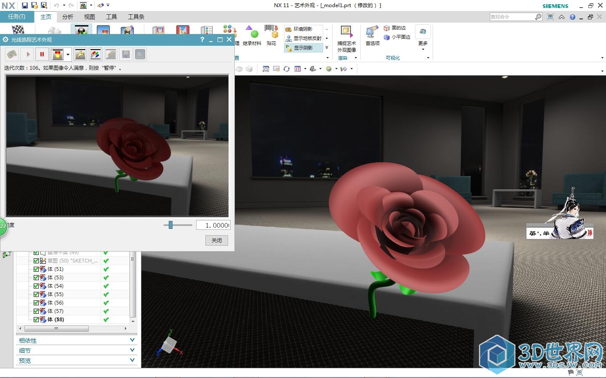This screenshot has width=606, height=378.
Task: Open the 任务(T) menu
Action: coord(17,17)
